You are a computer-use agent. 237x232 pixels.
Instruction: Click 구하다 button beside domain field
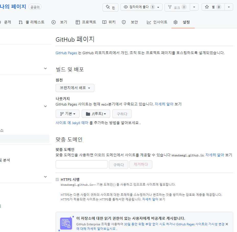119,165
